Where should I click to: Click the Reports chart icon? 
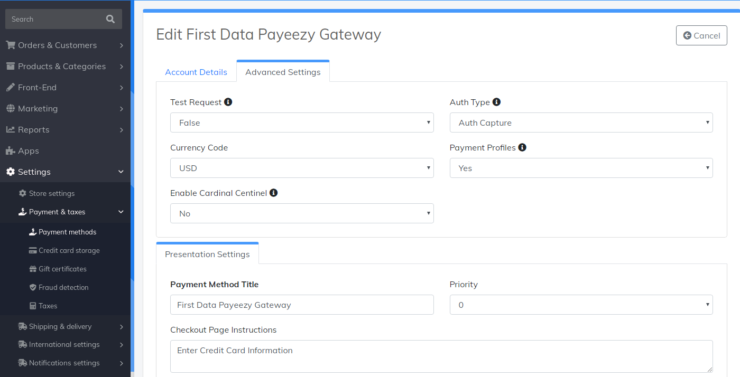(x=11, y=129)
